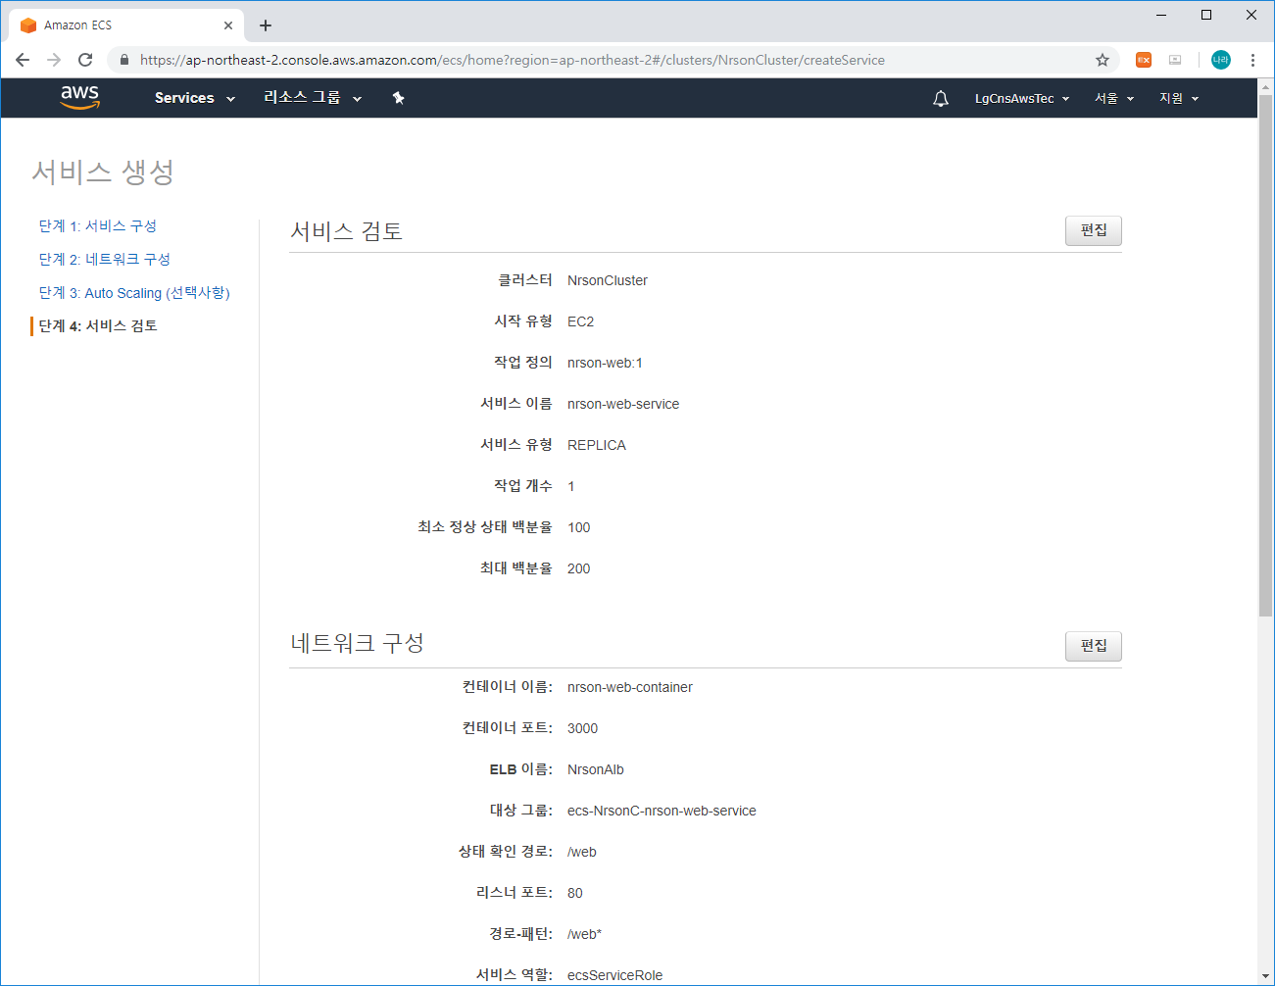Image resolution: width=1275 pixels, height=986 pixels.
Task: Reload the page with the refresh icon
Action: click(85, 60)
